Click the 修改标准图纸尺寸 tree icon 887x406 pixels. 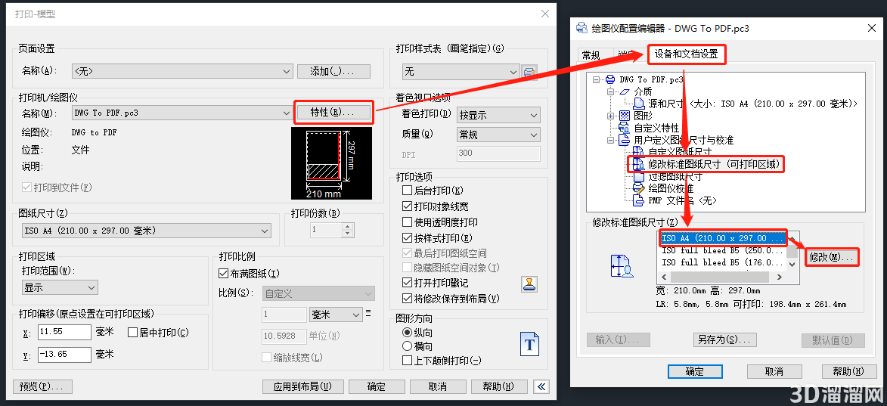click(x=638, y=165)
